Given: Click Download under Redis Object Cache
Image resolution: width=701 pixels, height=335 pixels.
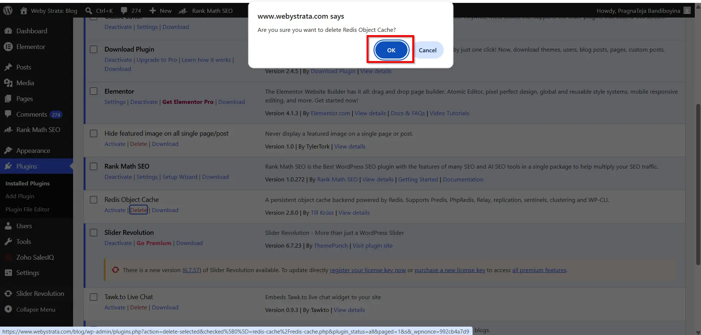Looking at the screenshot, I should point(165,210).
